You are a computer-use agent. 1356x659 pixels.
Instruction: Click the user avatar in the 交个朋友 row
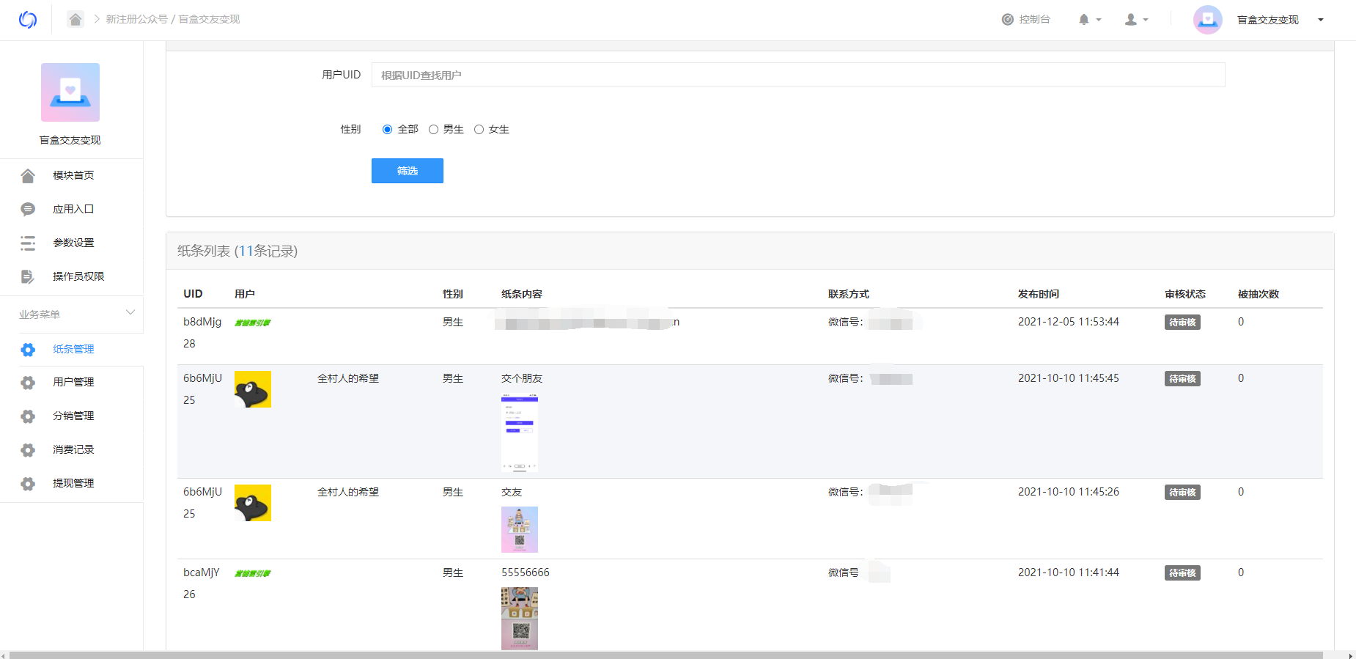click(x=253, y=389)
